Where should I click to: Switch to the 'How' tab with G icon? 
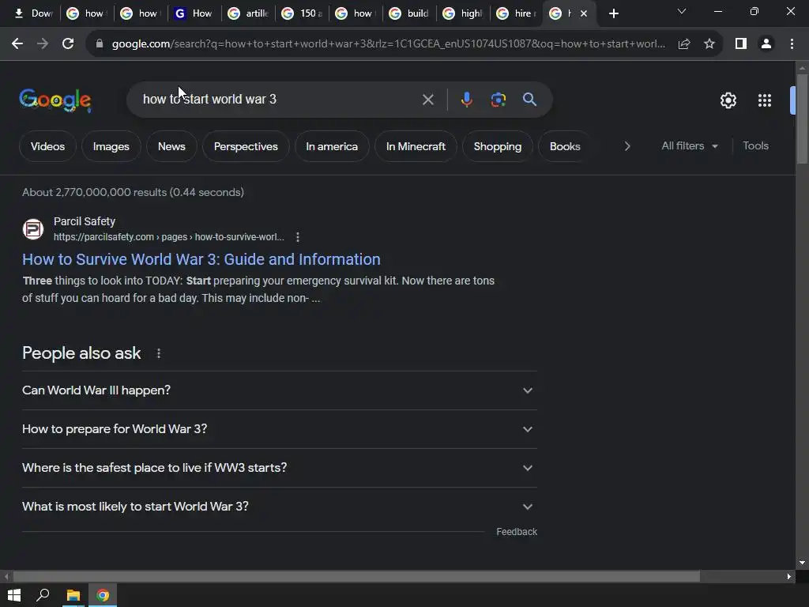point(195,13)
